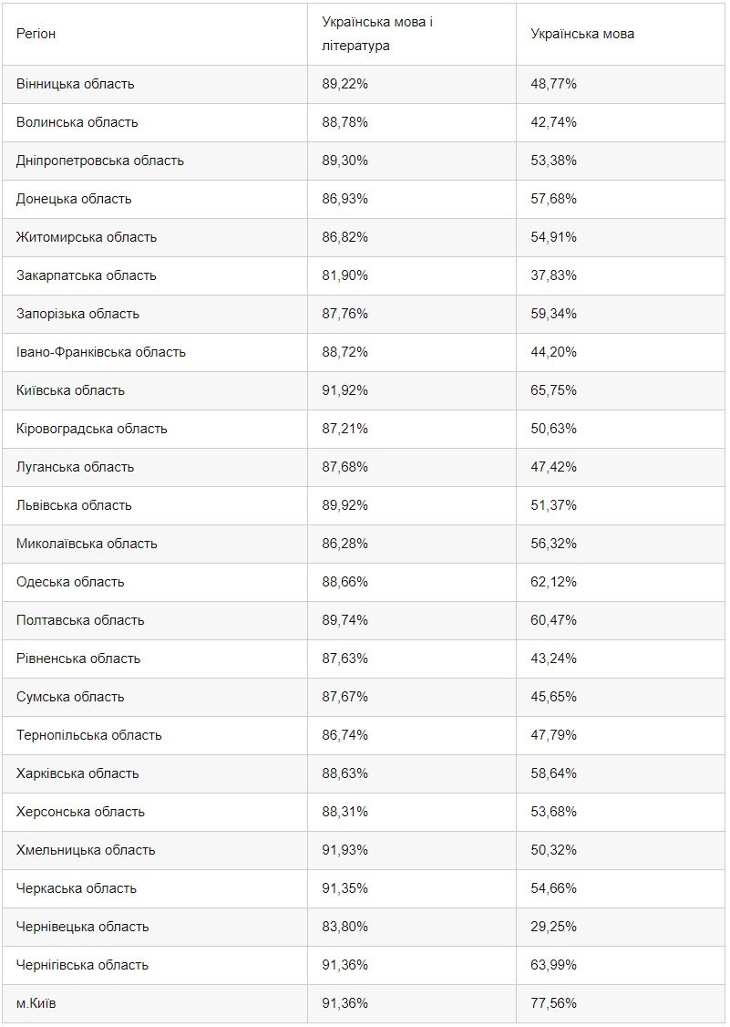Click the Київська область 91,92% value
Screen dimensions: 730x1027
coord(344,390)
